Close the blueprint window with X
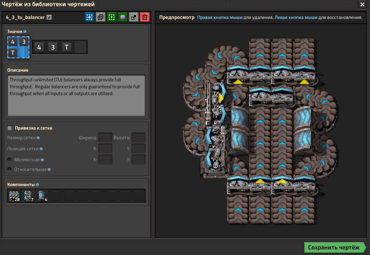The height and width of the screenshot is (255, 370). coord(362,4)
